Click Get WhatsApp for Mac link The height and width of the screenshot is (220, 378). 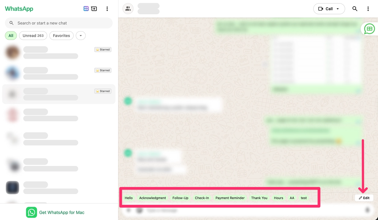tap(62, 212)
